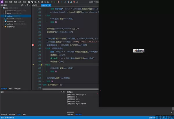Click the app logo icon at top-left

[2, 2]
